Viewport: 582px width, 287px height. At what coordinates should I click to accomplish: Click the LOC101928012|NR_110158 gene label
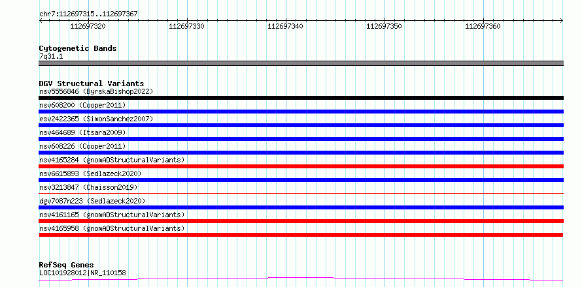pyautogui.click(x=82, y=273)
